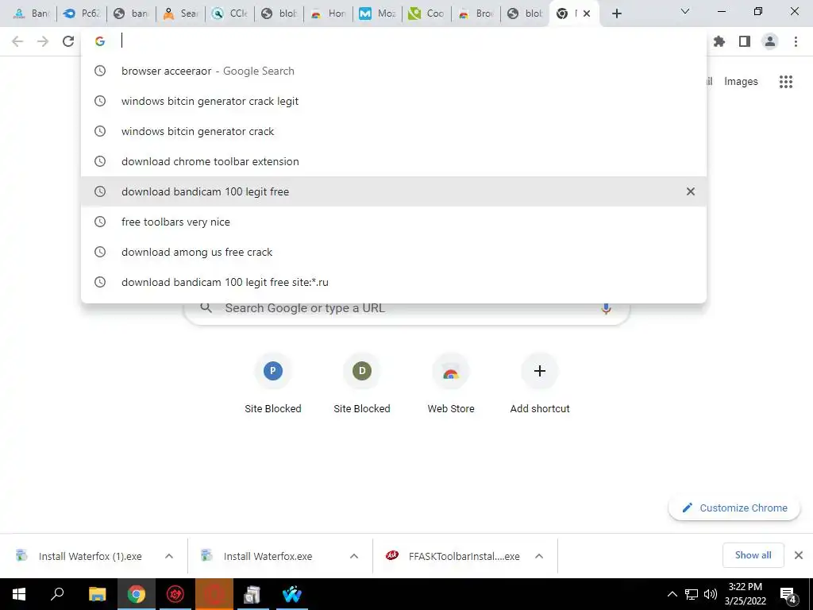Go back with the back arrow
The height and width of the screenshot is (610, 813).
click(17, 41)
